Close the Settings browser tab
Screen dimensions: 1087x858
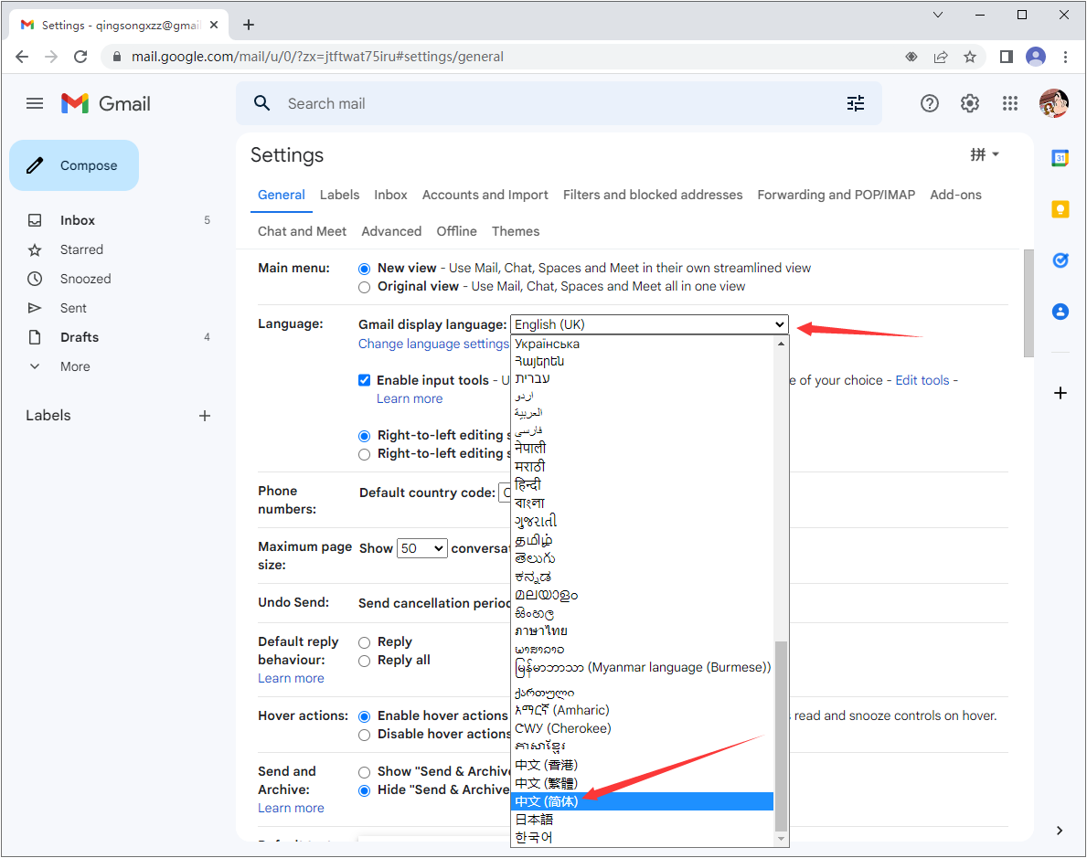(x=214, y=25)
